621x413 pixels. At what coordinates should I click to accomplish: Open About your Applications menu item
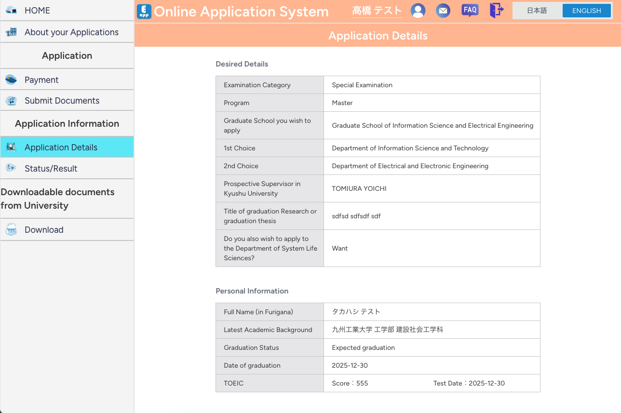pyautogui.click(x=67, y=32)
